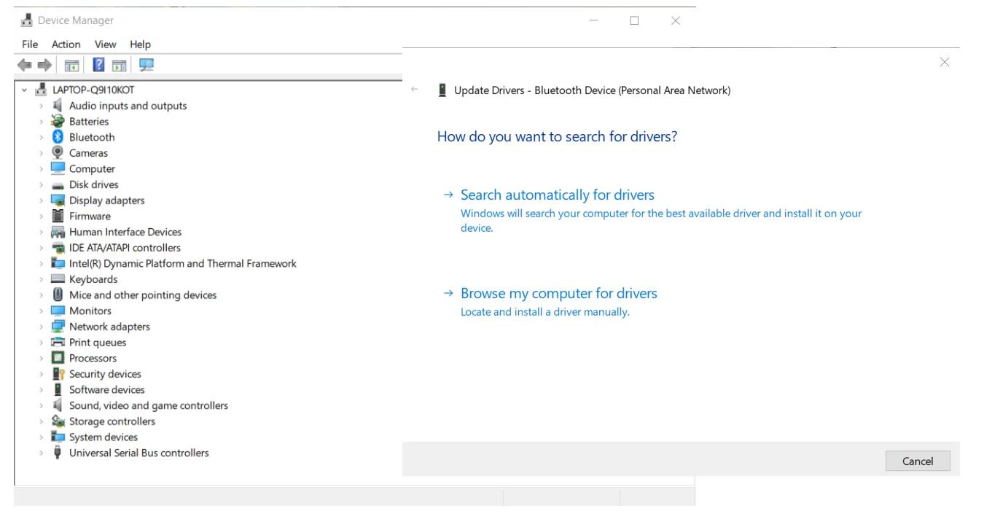Select the Storage controllers tree label
984x519 pixels.
pyautogui.click(x=112, y=421)
